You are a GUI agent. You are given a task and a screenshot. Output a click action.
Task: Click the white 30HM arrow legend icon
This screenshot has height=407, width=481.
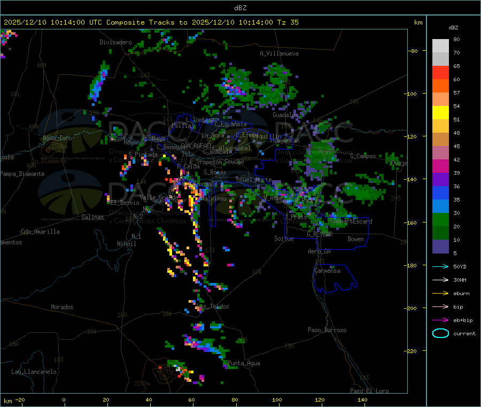point(440,280)
